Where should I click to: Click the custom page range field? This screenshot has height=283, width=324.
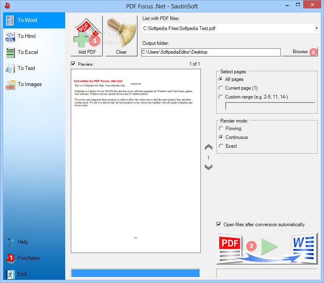point(270,106)
